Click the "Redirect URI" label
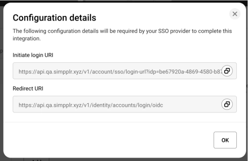The image size is (248, 161). pos(27,88)
